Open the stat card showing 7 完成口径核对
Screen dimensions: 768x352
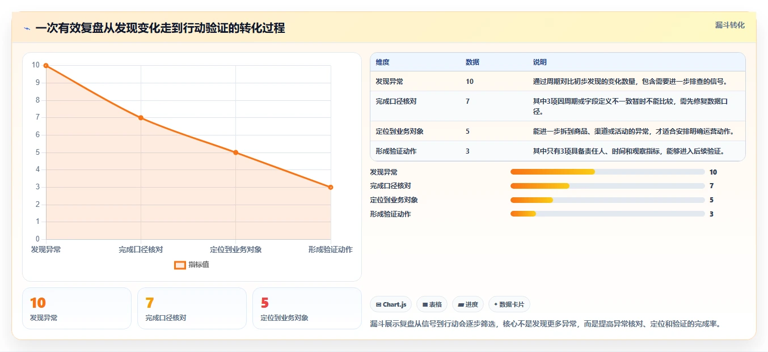point(192,308)
